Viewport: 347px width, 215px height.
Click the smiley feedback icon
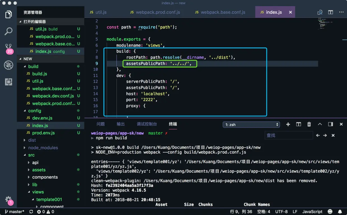(x=330, y=212)
